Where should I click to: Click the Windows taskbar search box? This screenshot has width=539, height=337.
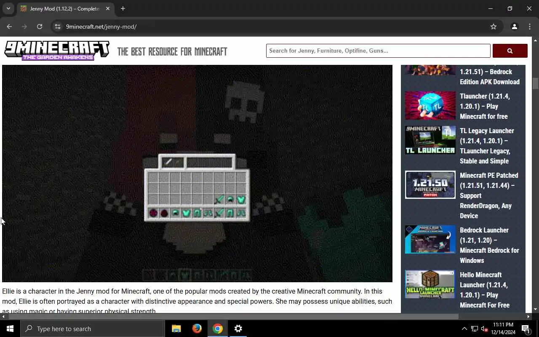coord(92,329)
